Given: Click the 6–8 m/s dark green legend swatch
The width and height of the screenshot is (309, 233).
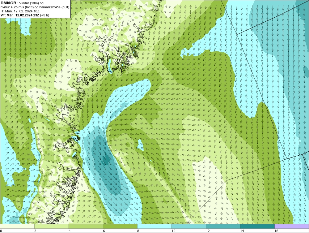Looking at the screenshot, I should pyautogui.click(x=120, y=226).
